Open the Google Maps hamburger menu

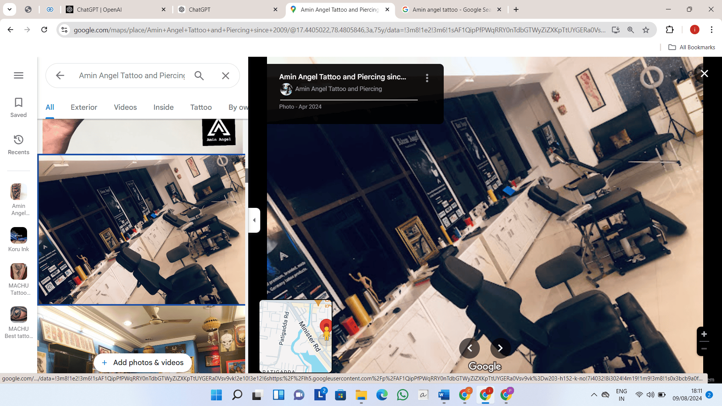click(x=18, y=75)
